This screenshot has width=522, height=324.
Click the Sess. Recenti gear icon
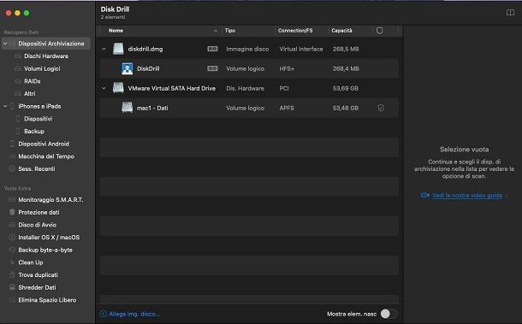tap(12, 169)
